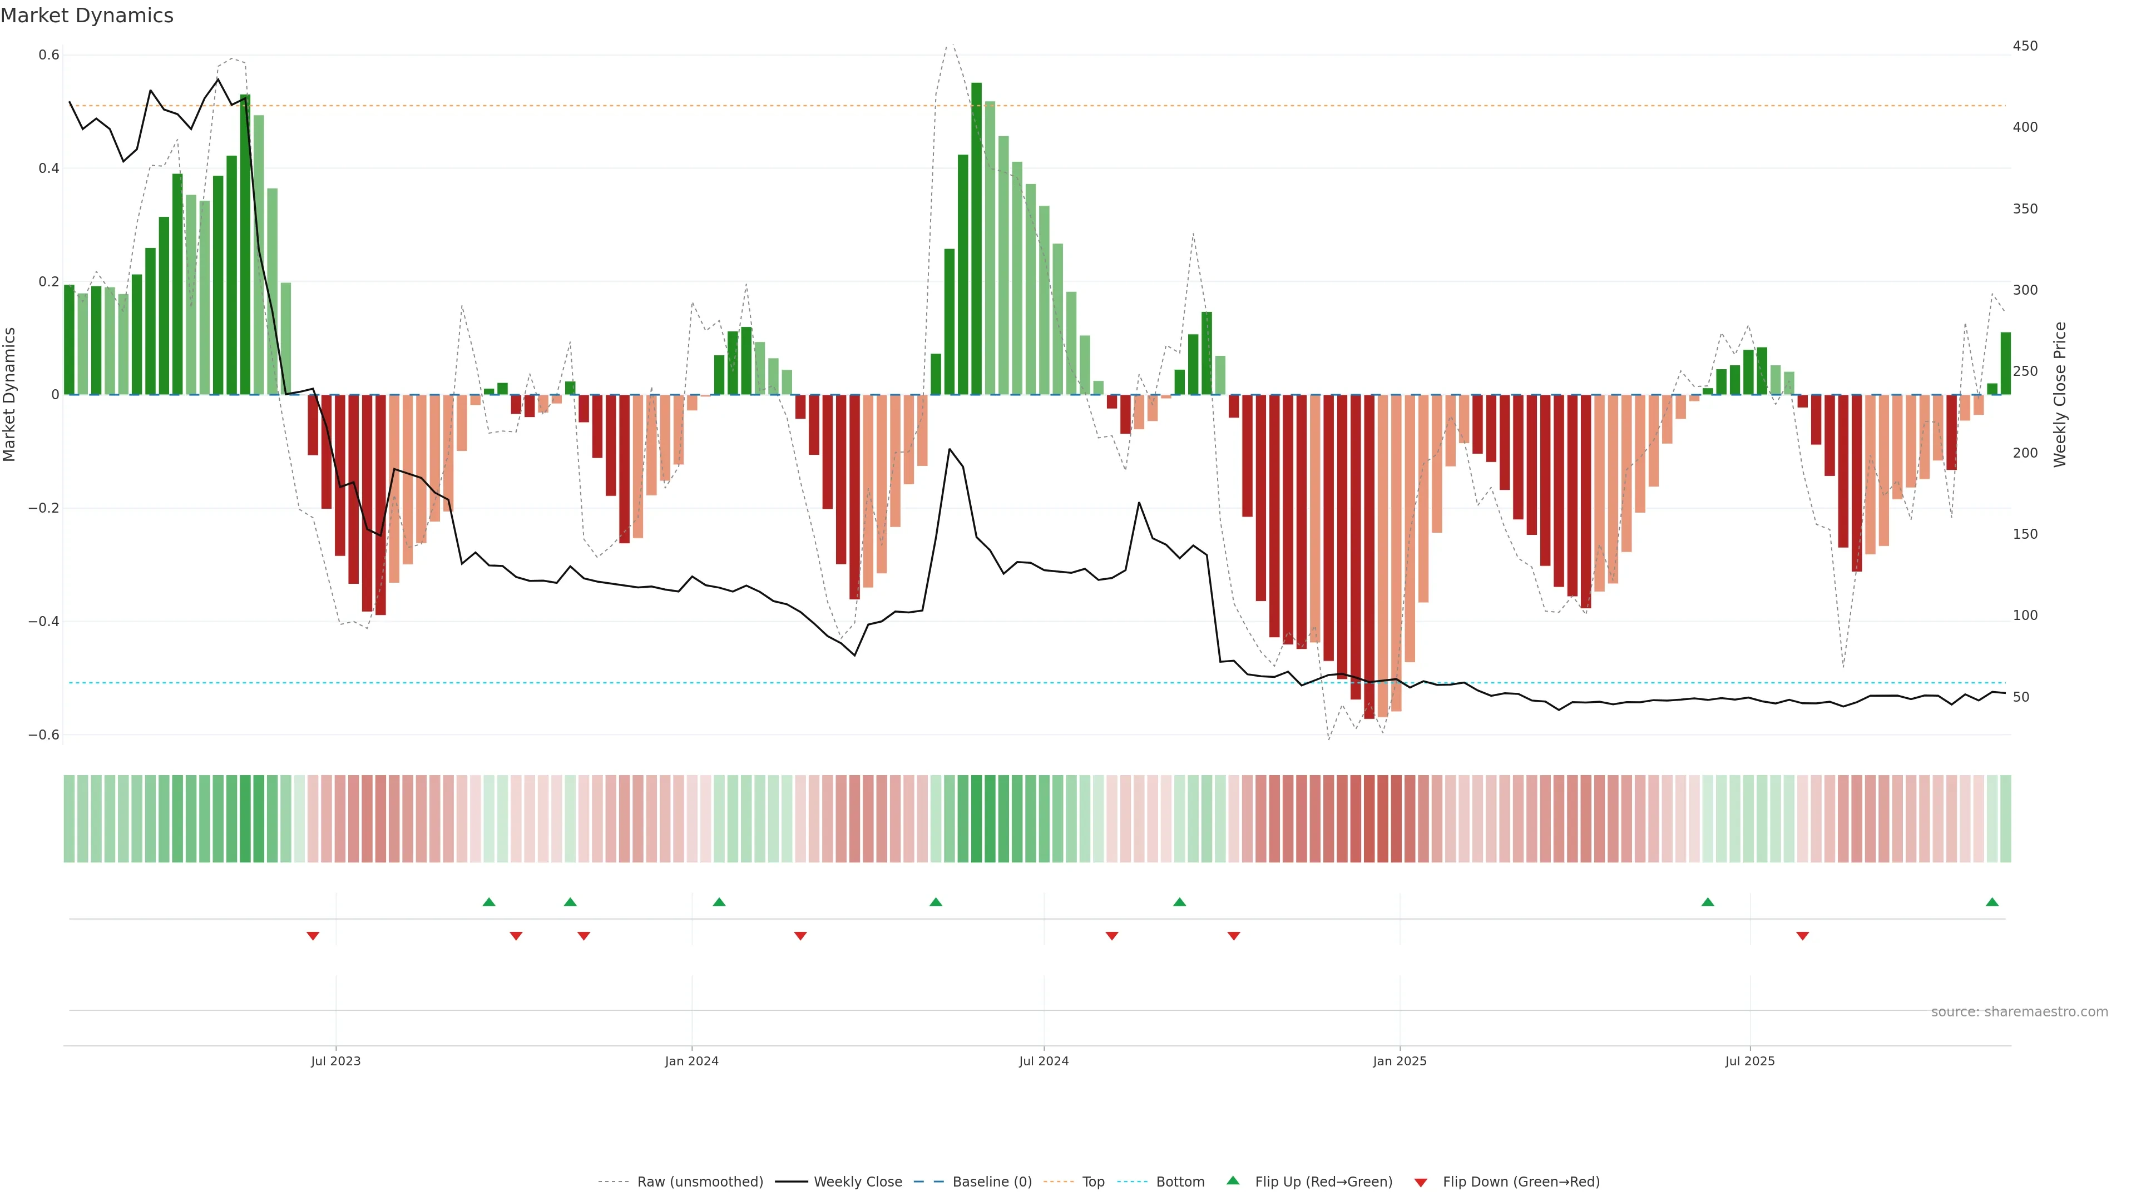This screenshot has width=2136, height=1201.
Task: Select the last green flip-up marker at far right
Action: pyautogui.click(x=1992, y=902)
